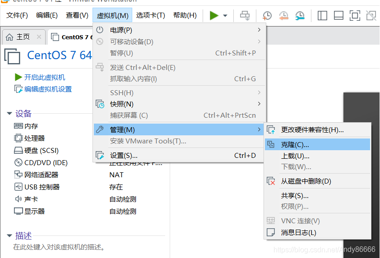Viewport: 380px width, 258px height.
Task: Click the CentOS 7 64 title heading
Action: pyautogui.click(x=60, y=55)
